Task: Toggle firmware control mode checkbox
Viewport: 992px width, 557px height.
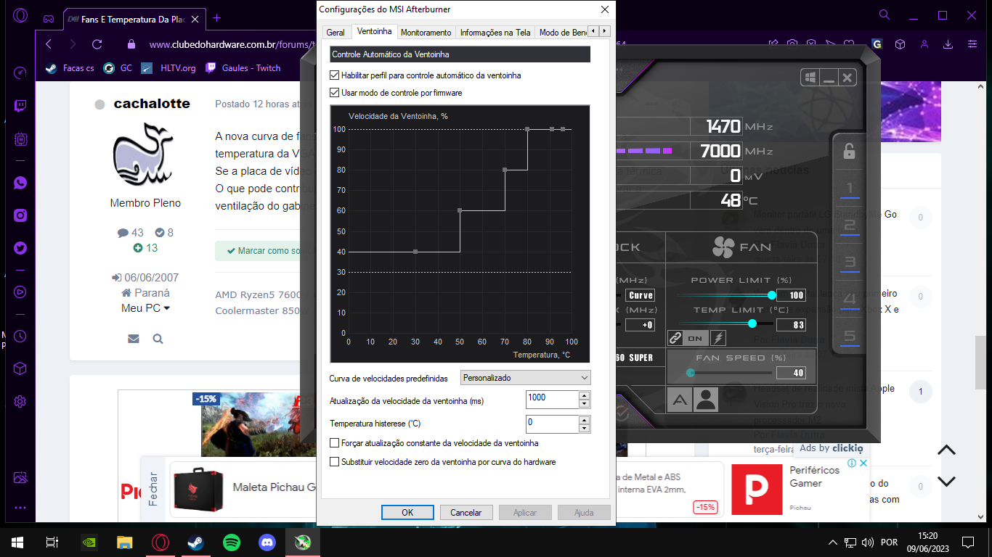Action: tap(335, 93)
